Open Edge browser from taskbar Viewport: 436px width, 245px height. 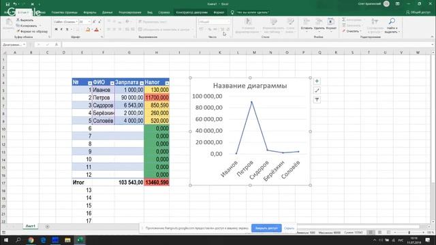point(43,240)
